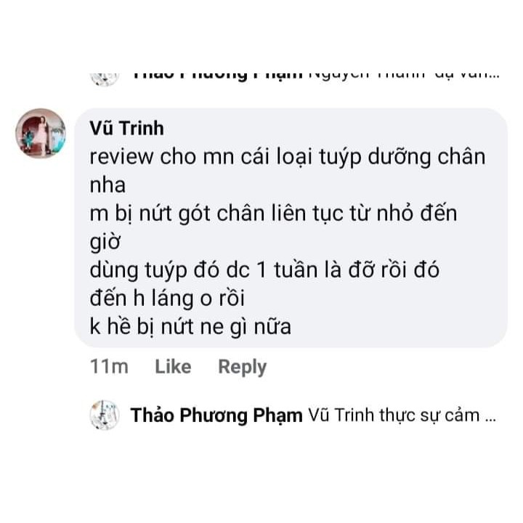Click the Vũ Trinh commenter name
Image resolution: width=523 pixels, height=523 pixels.
(126, 129)
